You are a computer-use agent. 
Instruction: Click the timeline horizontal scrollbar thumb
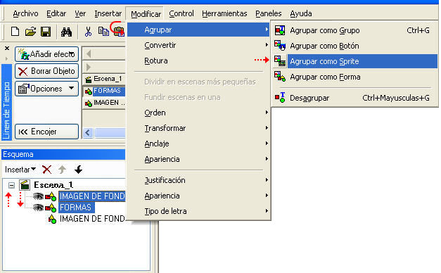pyautogui.click(x=110, y=132)
